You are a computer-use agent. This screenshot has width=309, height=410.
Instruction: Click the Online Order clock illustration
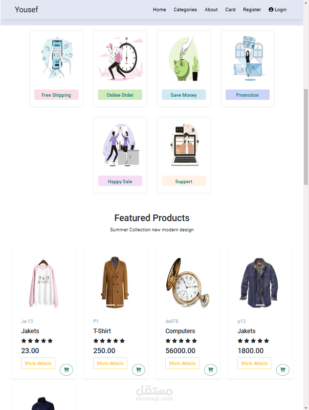121,58
